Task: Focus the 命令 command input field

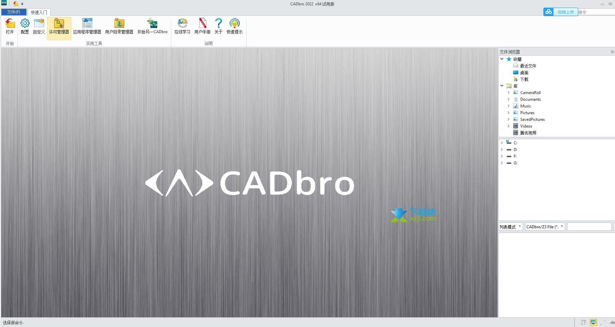Action: click(x=597, y=12)
